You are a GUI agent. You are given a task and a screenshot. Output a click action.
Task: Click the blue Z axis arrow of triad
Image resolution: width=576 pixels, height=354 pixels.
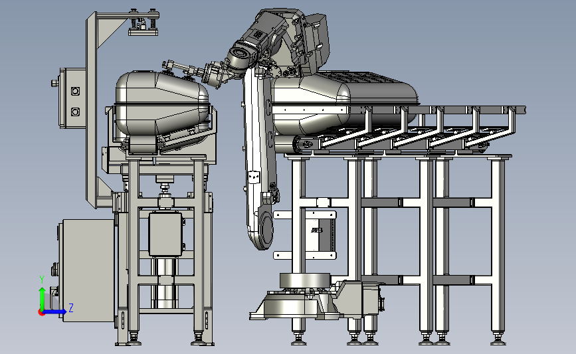click(56, 311)
